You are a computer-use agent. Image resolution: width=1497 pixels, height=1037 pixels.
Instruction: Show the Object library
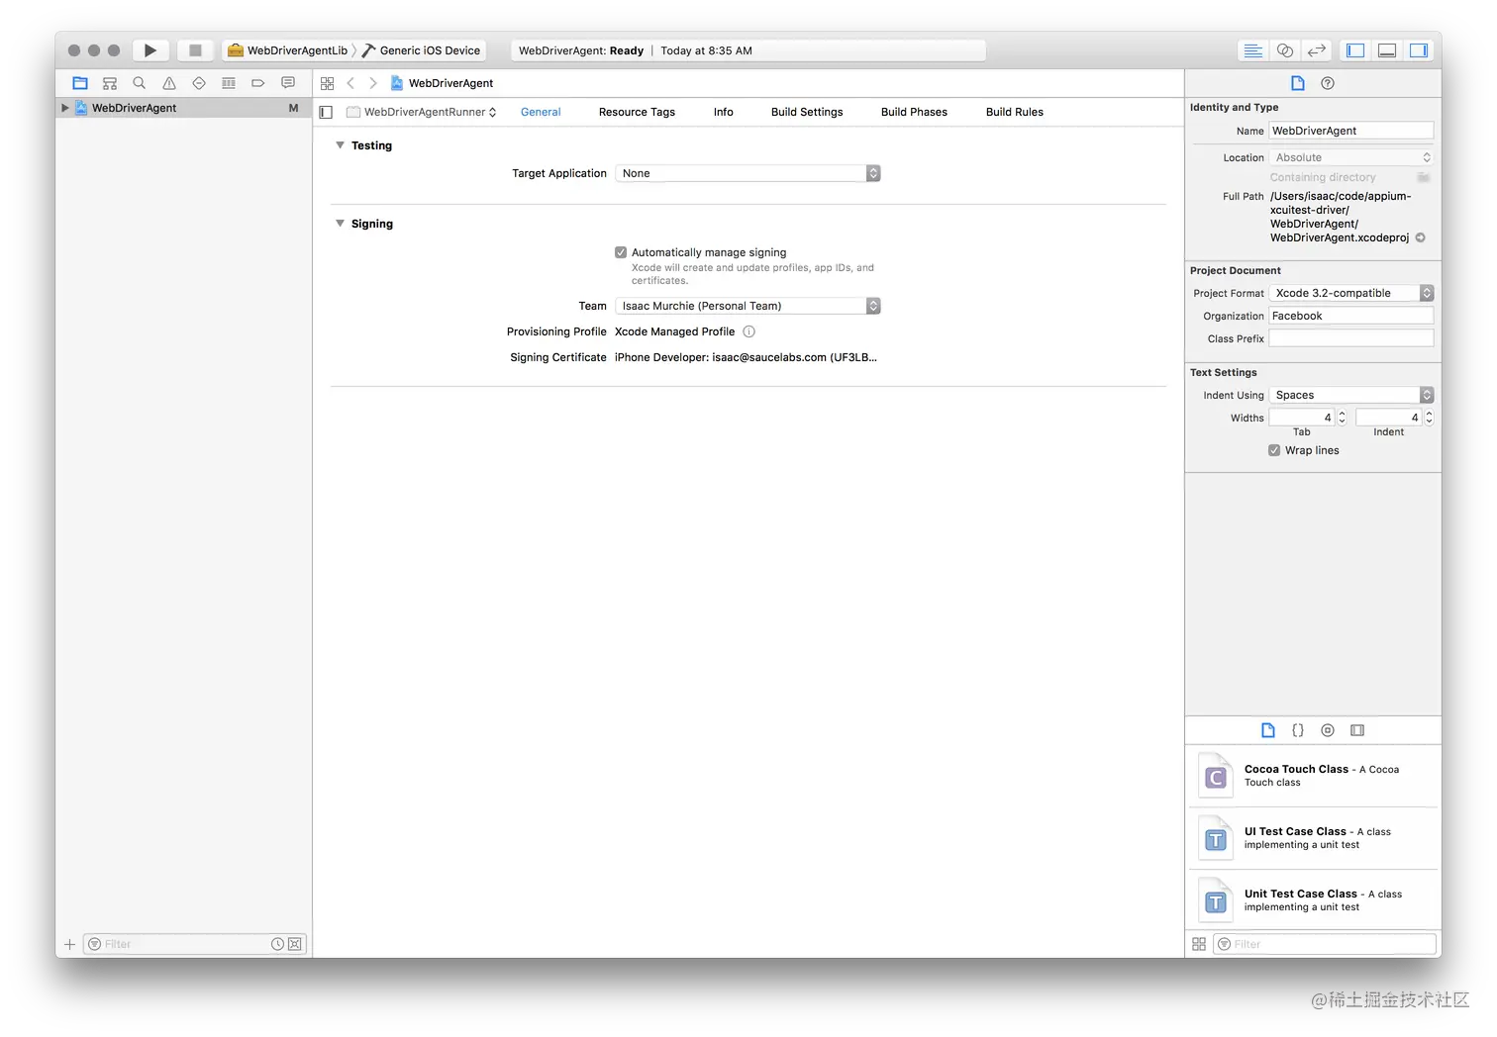pos(1328,730)
